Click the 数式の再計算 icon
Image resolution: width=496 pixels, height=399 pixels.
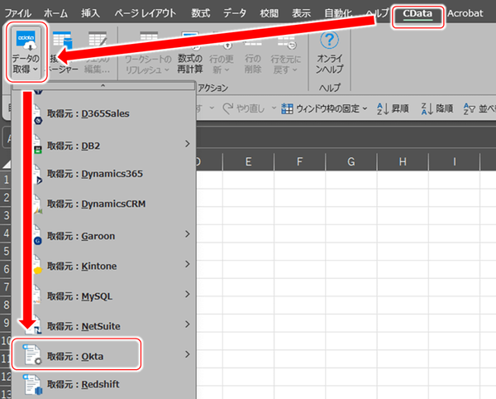pos(190,41)
